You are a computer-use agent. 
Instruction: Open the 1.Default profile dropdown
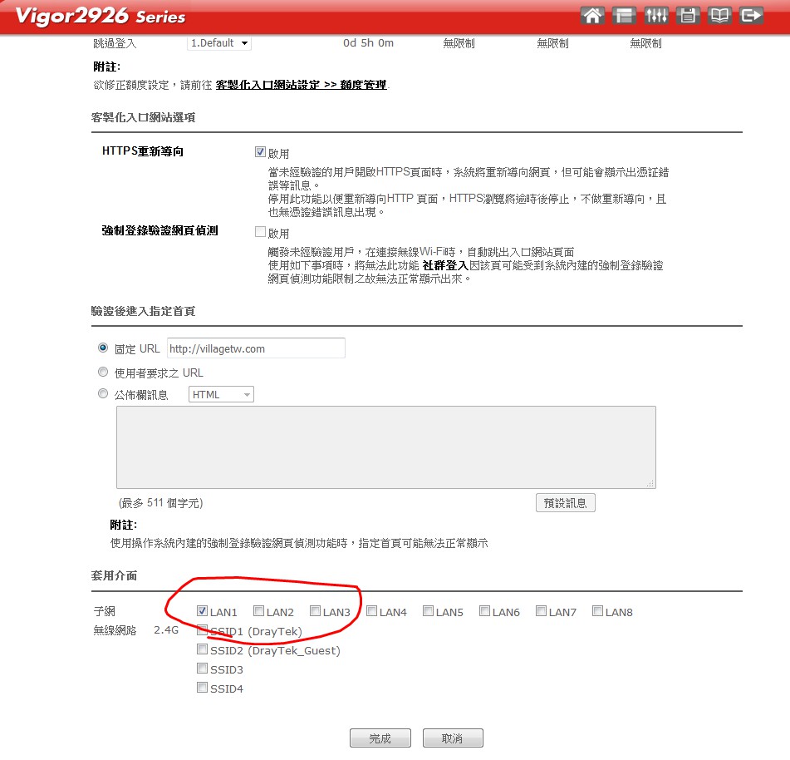click(x=219, y=43)
